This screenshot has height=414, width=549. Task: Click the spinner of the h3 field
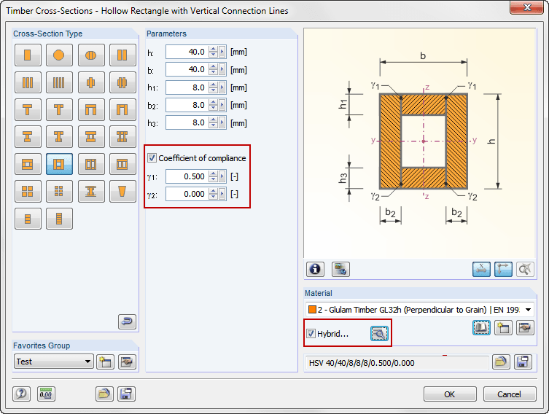(213, 123)
